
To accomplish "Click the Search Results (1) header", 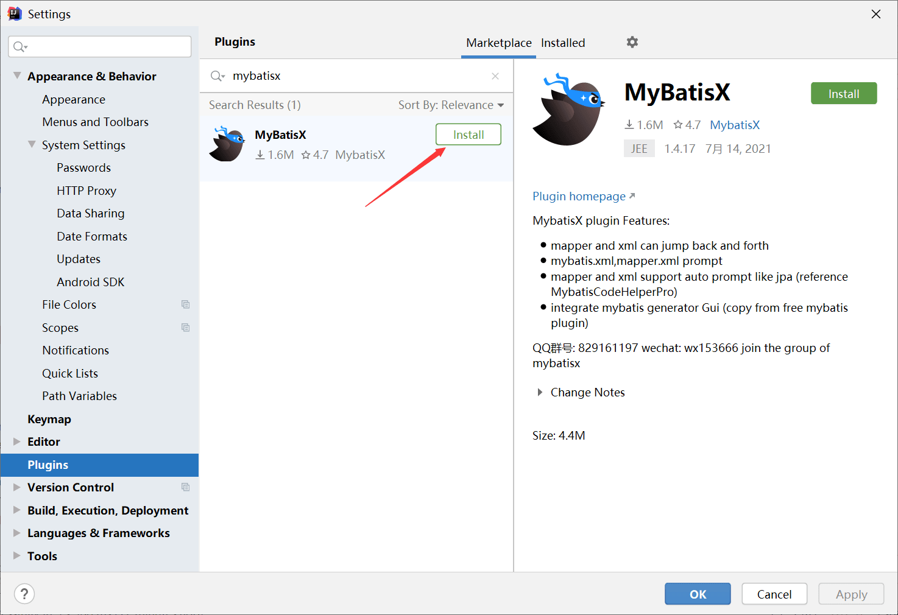I will pos(255,105).
